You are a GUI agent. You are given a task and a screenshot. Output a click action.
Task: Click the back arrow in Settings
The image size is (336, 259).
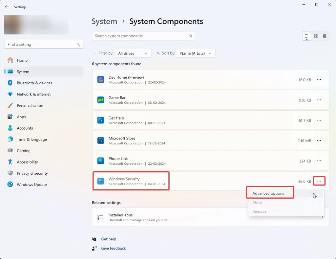[7, 7]
